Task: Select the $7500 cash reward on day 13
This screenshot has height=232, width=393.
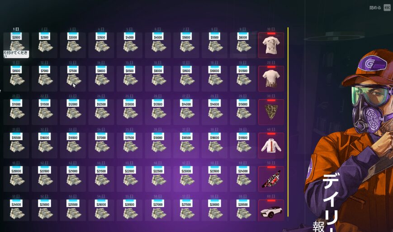Action: (x=73, y=78)
